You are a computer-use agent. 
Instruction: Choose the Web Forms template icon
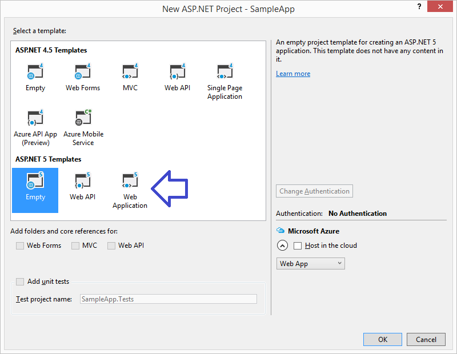[83, 71]
